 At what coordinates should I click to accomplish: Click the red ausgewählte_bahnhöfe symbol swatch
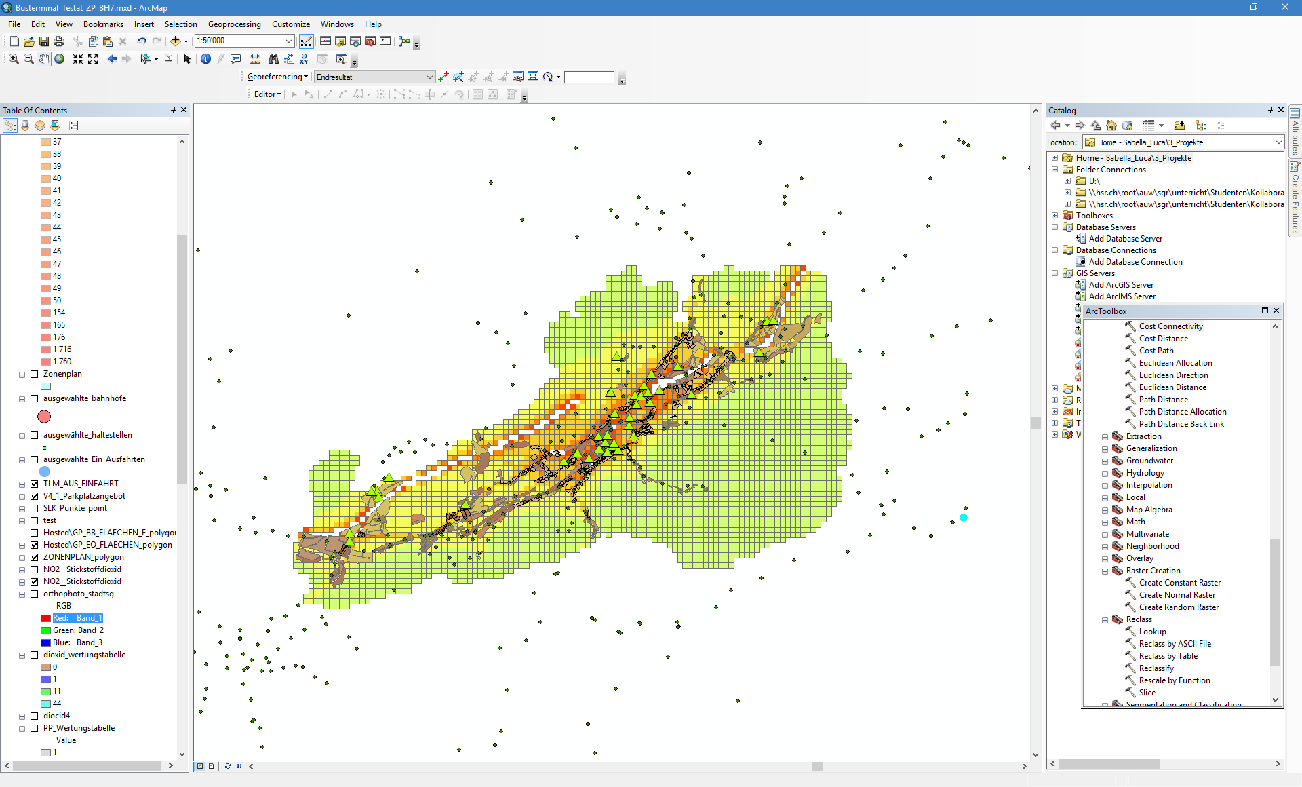click(44, 417)
